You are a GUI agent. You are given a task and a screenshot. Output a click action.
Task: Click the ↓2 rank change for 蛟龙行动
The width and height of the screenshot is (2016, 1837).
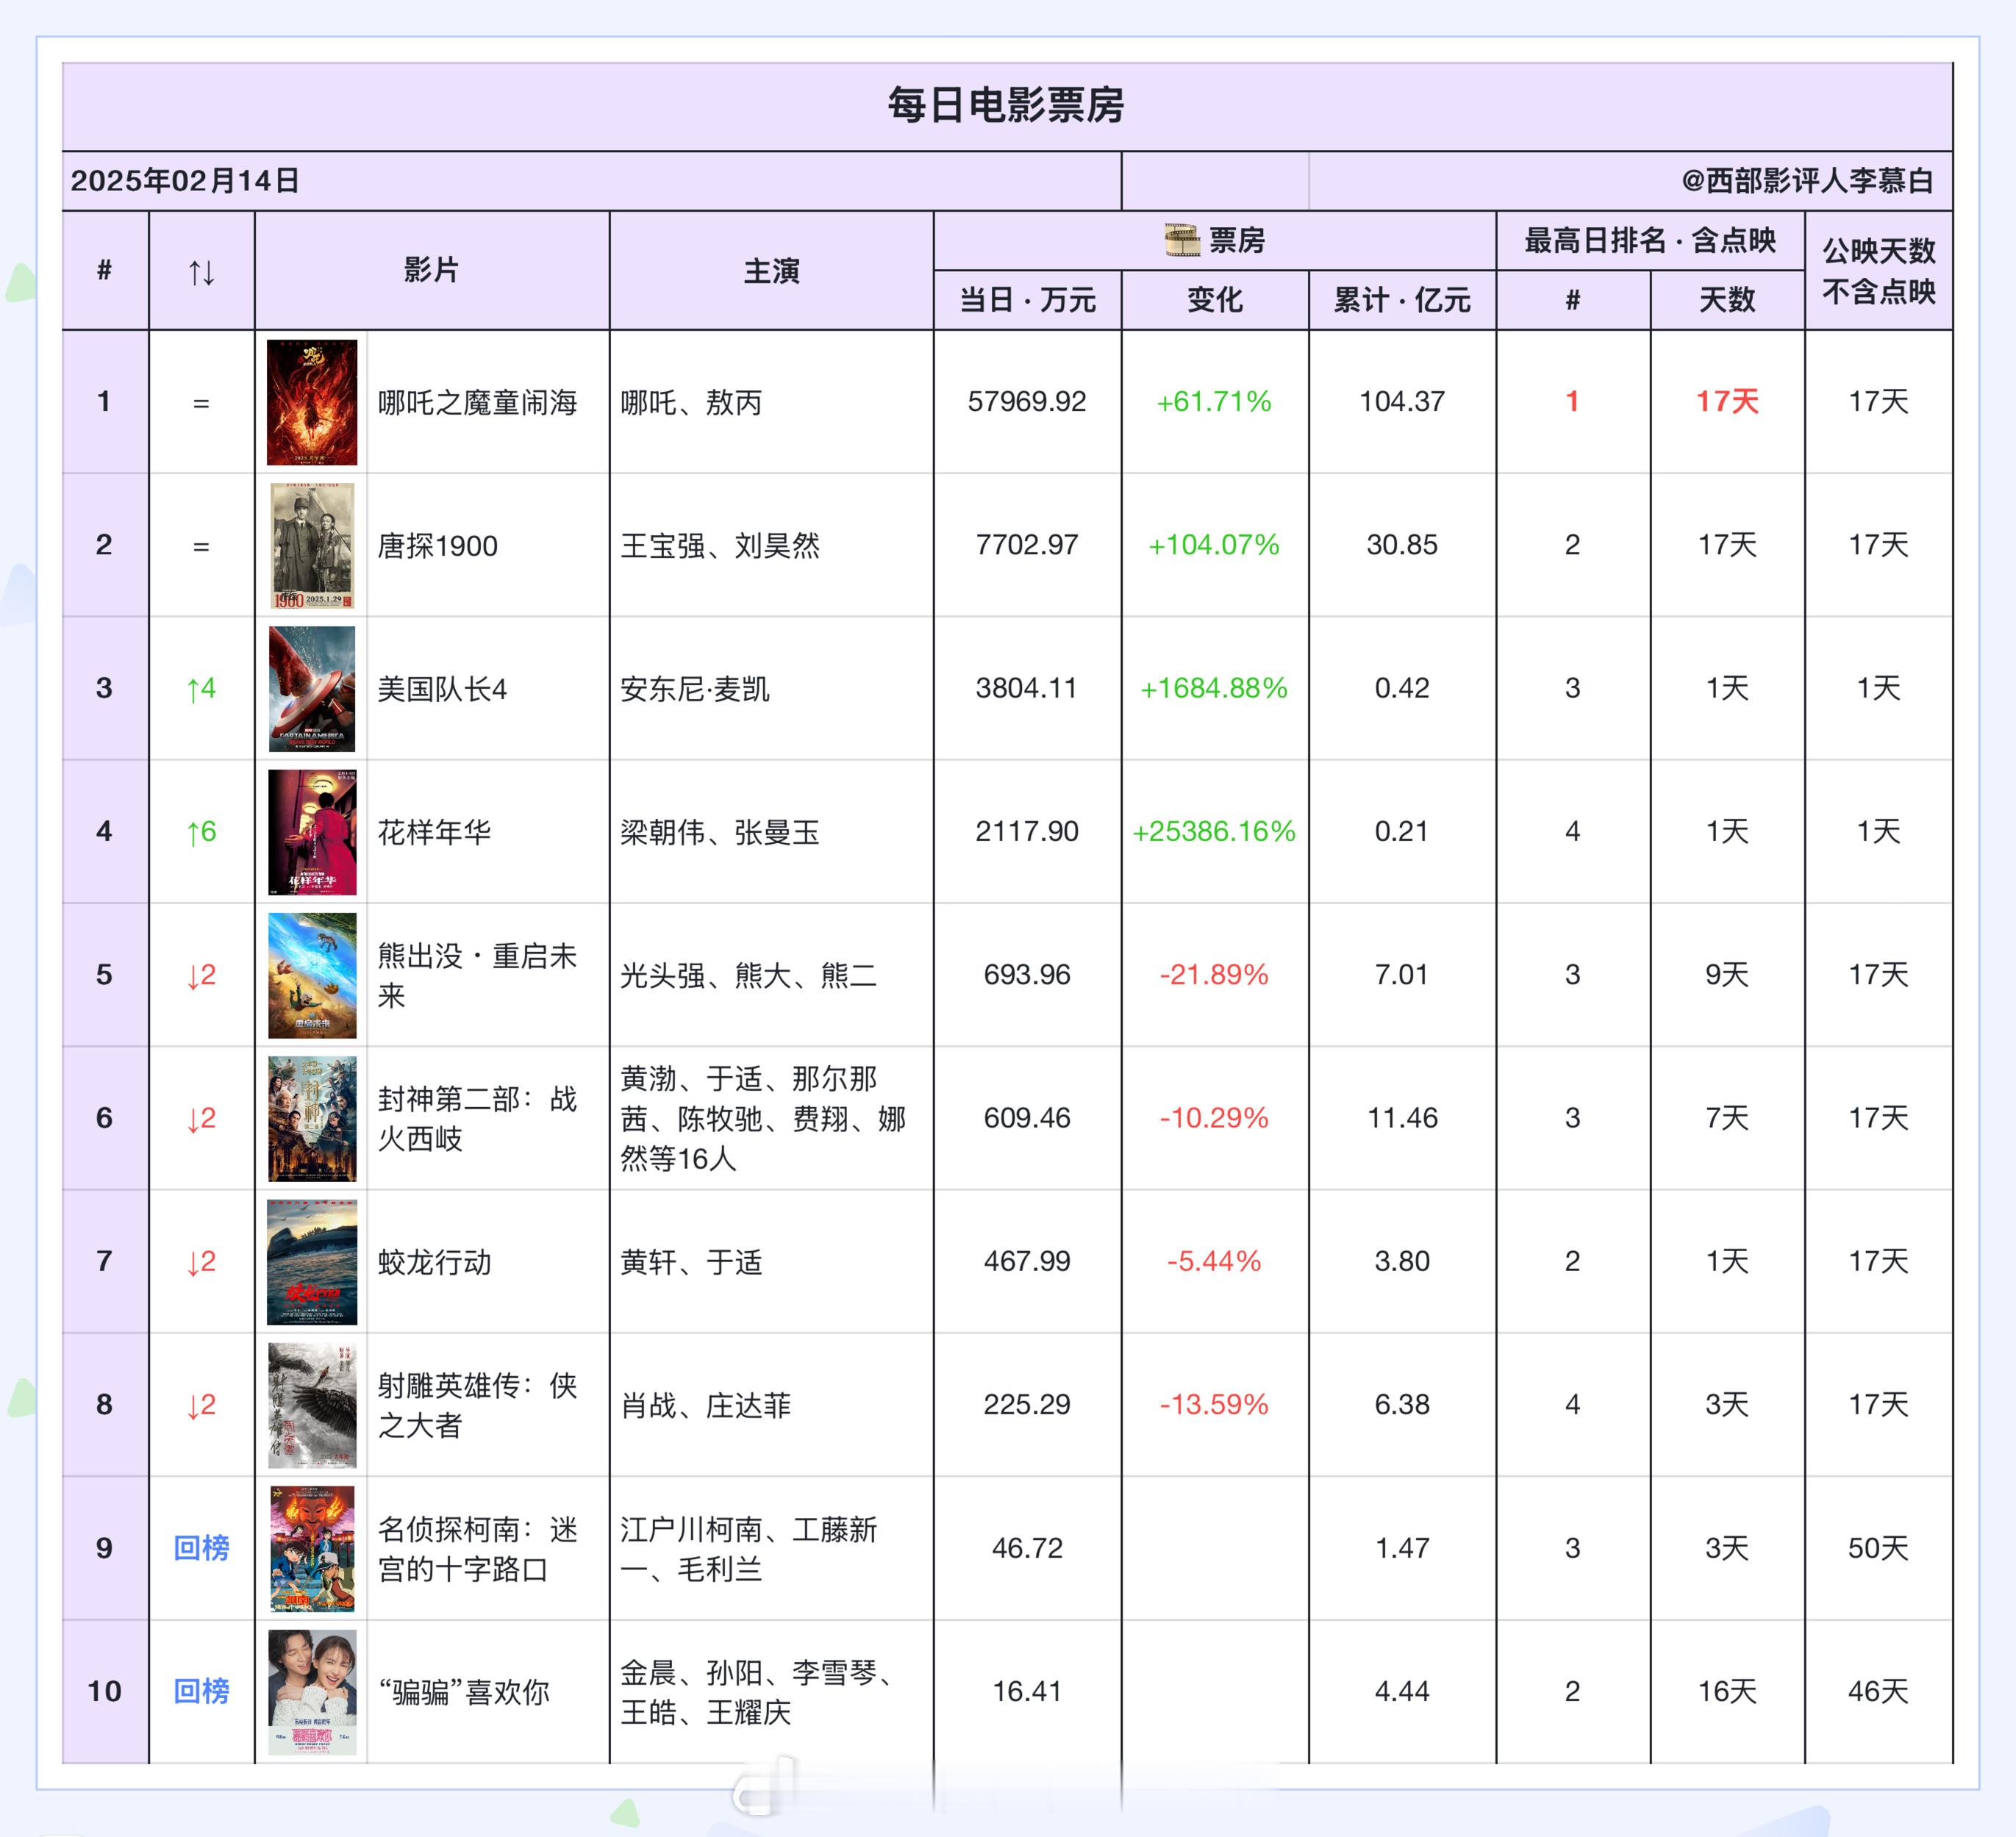point(202,1262)
